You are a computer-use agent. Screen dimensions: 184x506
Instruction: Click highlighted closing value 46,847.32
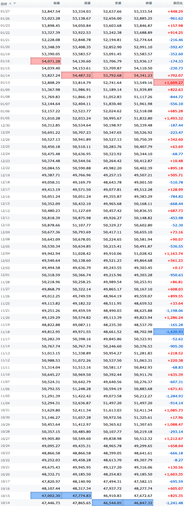pyautogui.click(x=138, y=503)
